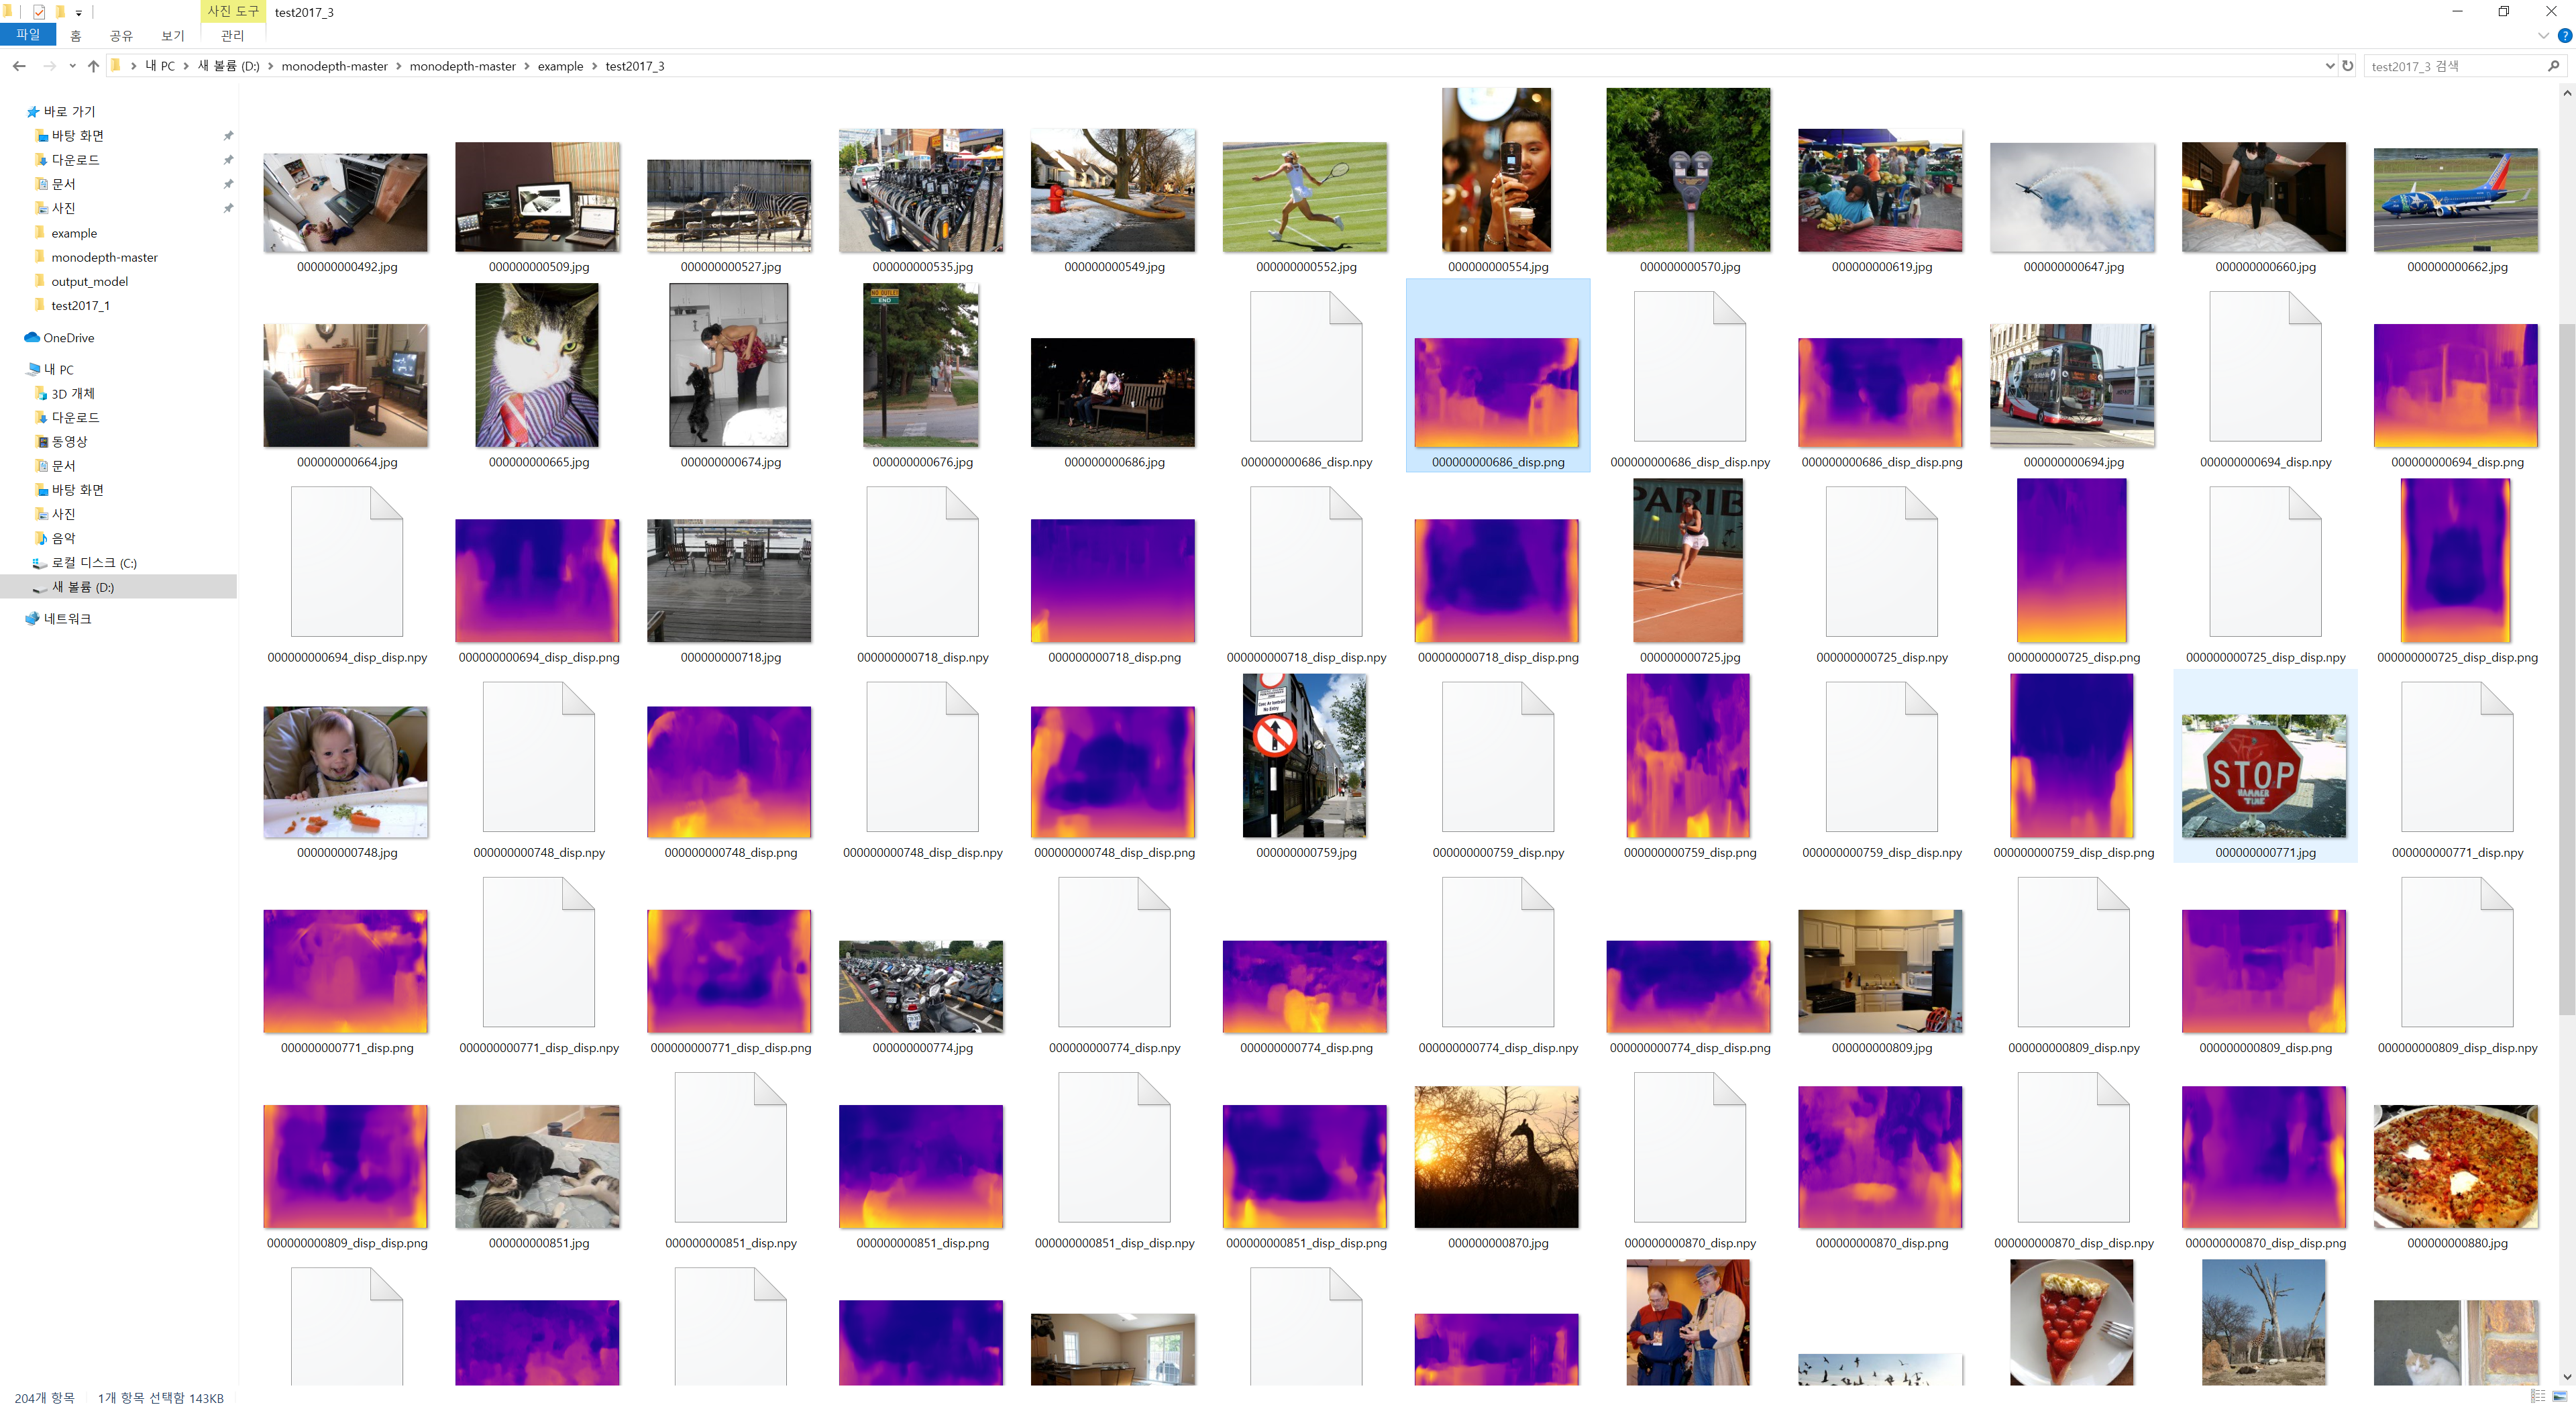Click the example breadcrumb in address bar
This screenshot has height=1409, width=2576.
[x=560, y=66]
